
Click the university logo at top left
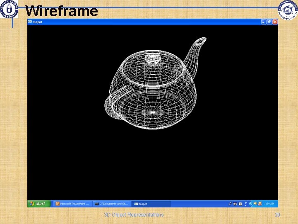point(9,9)
